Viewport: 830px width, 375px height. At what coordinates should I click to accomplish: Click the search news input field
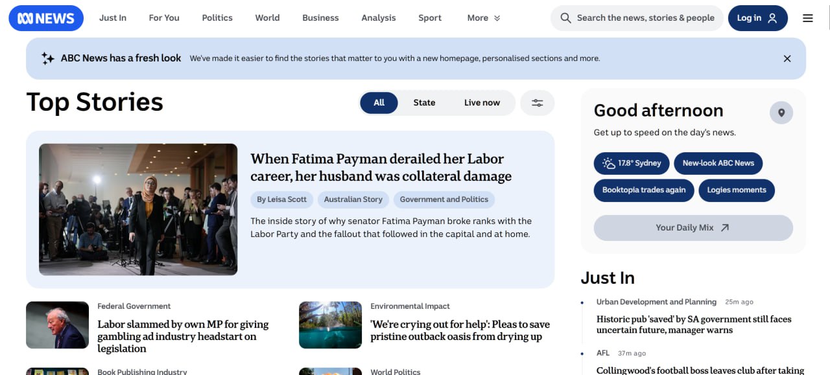(x=645, y=18)
